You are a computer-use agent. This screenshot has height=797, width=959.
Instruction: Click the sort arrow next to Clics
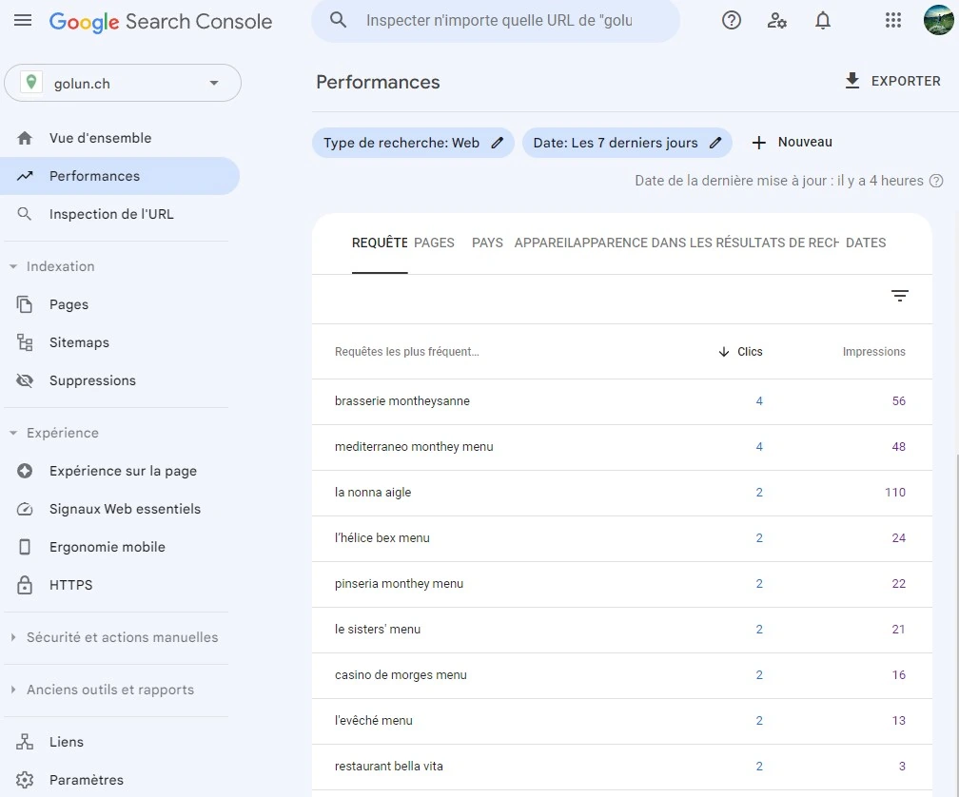723,352
